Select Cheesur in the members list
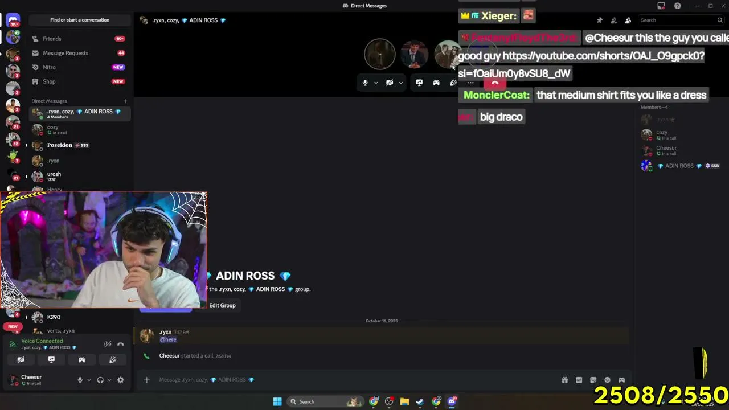The height and width of the screenshot is (410, 729). [681, 150]
